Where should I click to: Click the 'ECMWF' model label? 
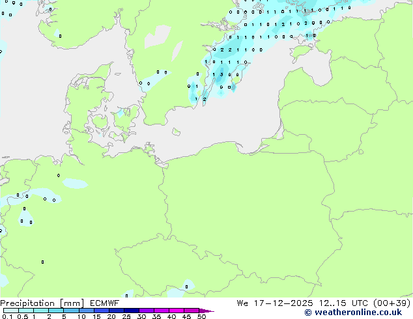pos(105,303)
